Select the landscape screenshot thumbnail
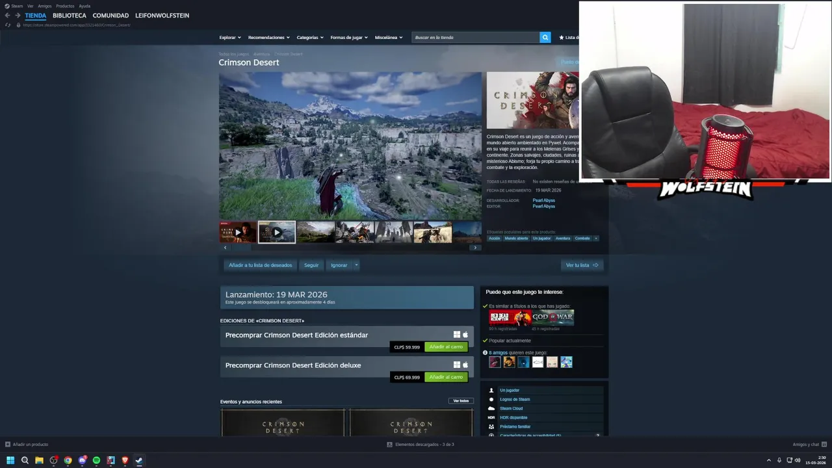Image resolution: width=832 pixels, height=468 pixels. tap(316, 232)
